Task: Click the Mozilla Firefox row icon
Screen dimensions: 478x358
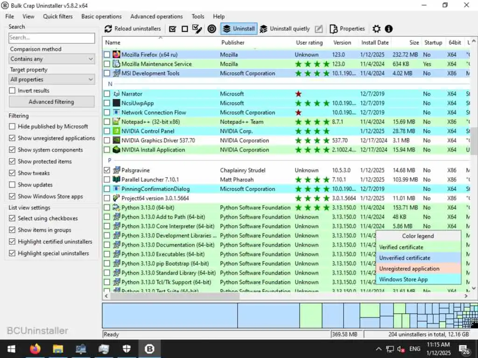Action: (116, 55)
